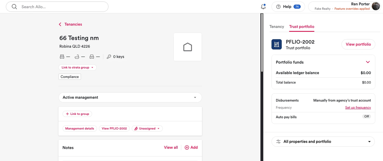
Task: Open Ren Porter's profile avatar
Action: (376, 6)
